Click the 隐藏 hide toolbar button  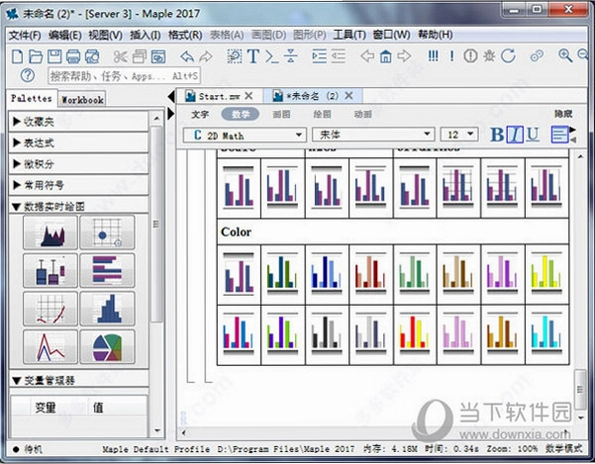(x=563, y=114)
